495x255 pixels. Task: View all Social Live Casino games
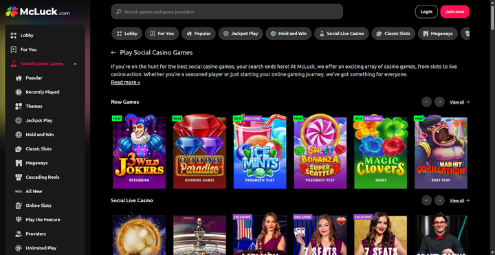point(460,201)
